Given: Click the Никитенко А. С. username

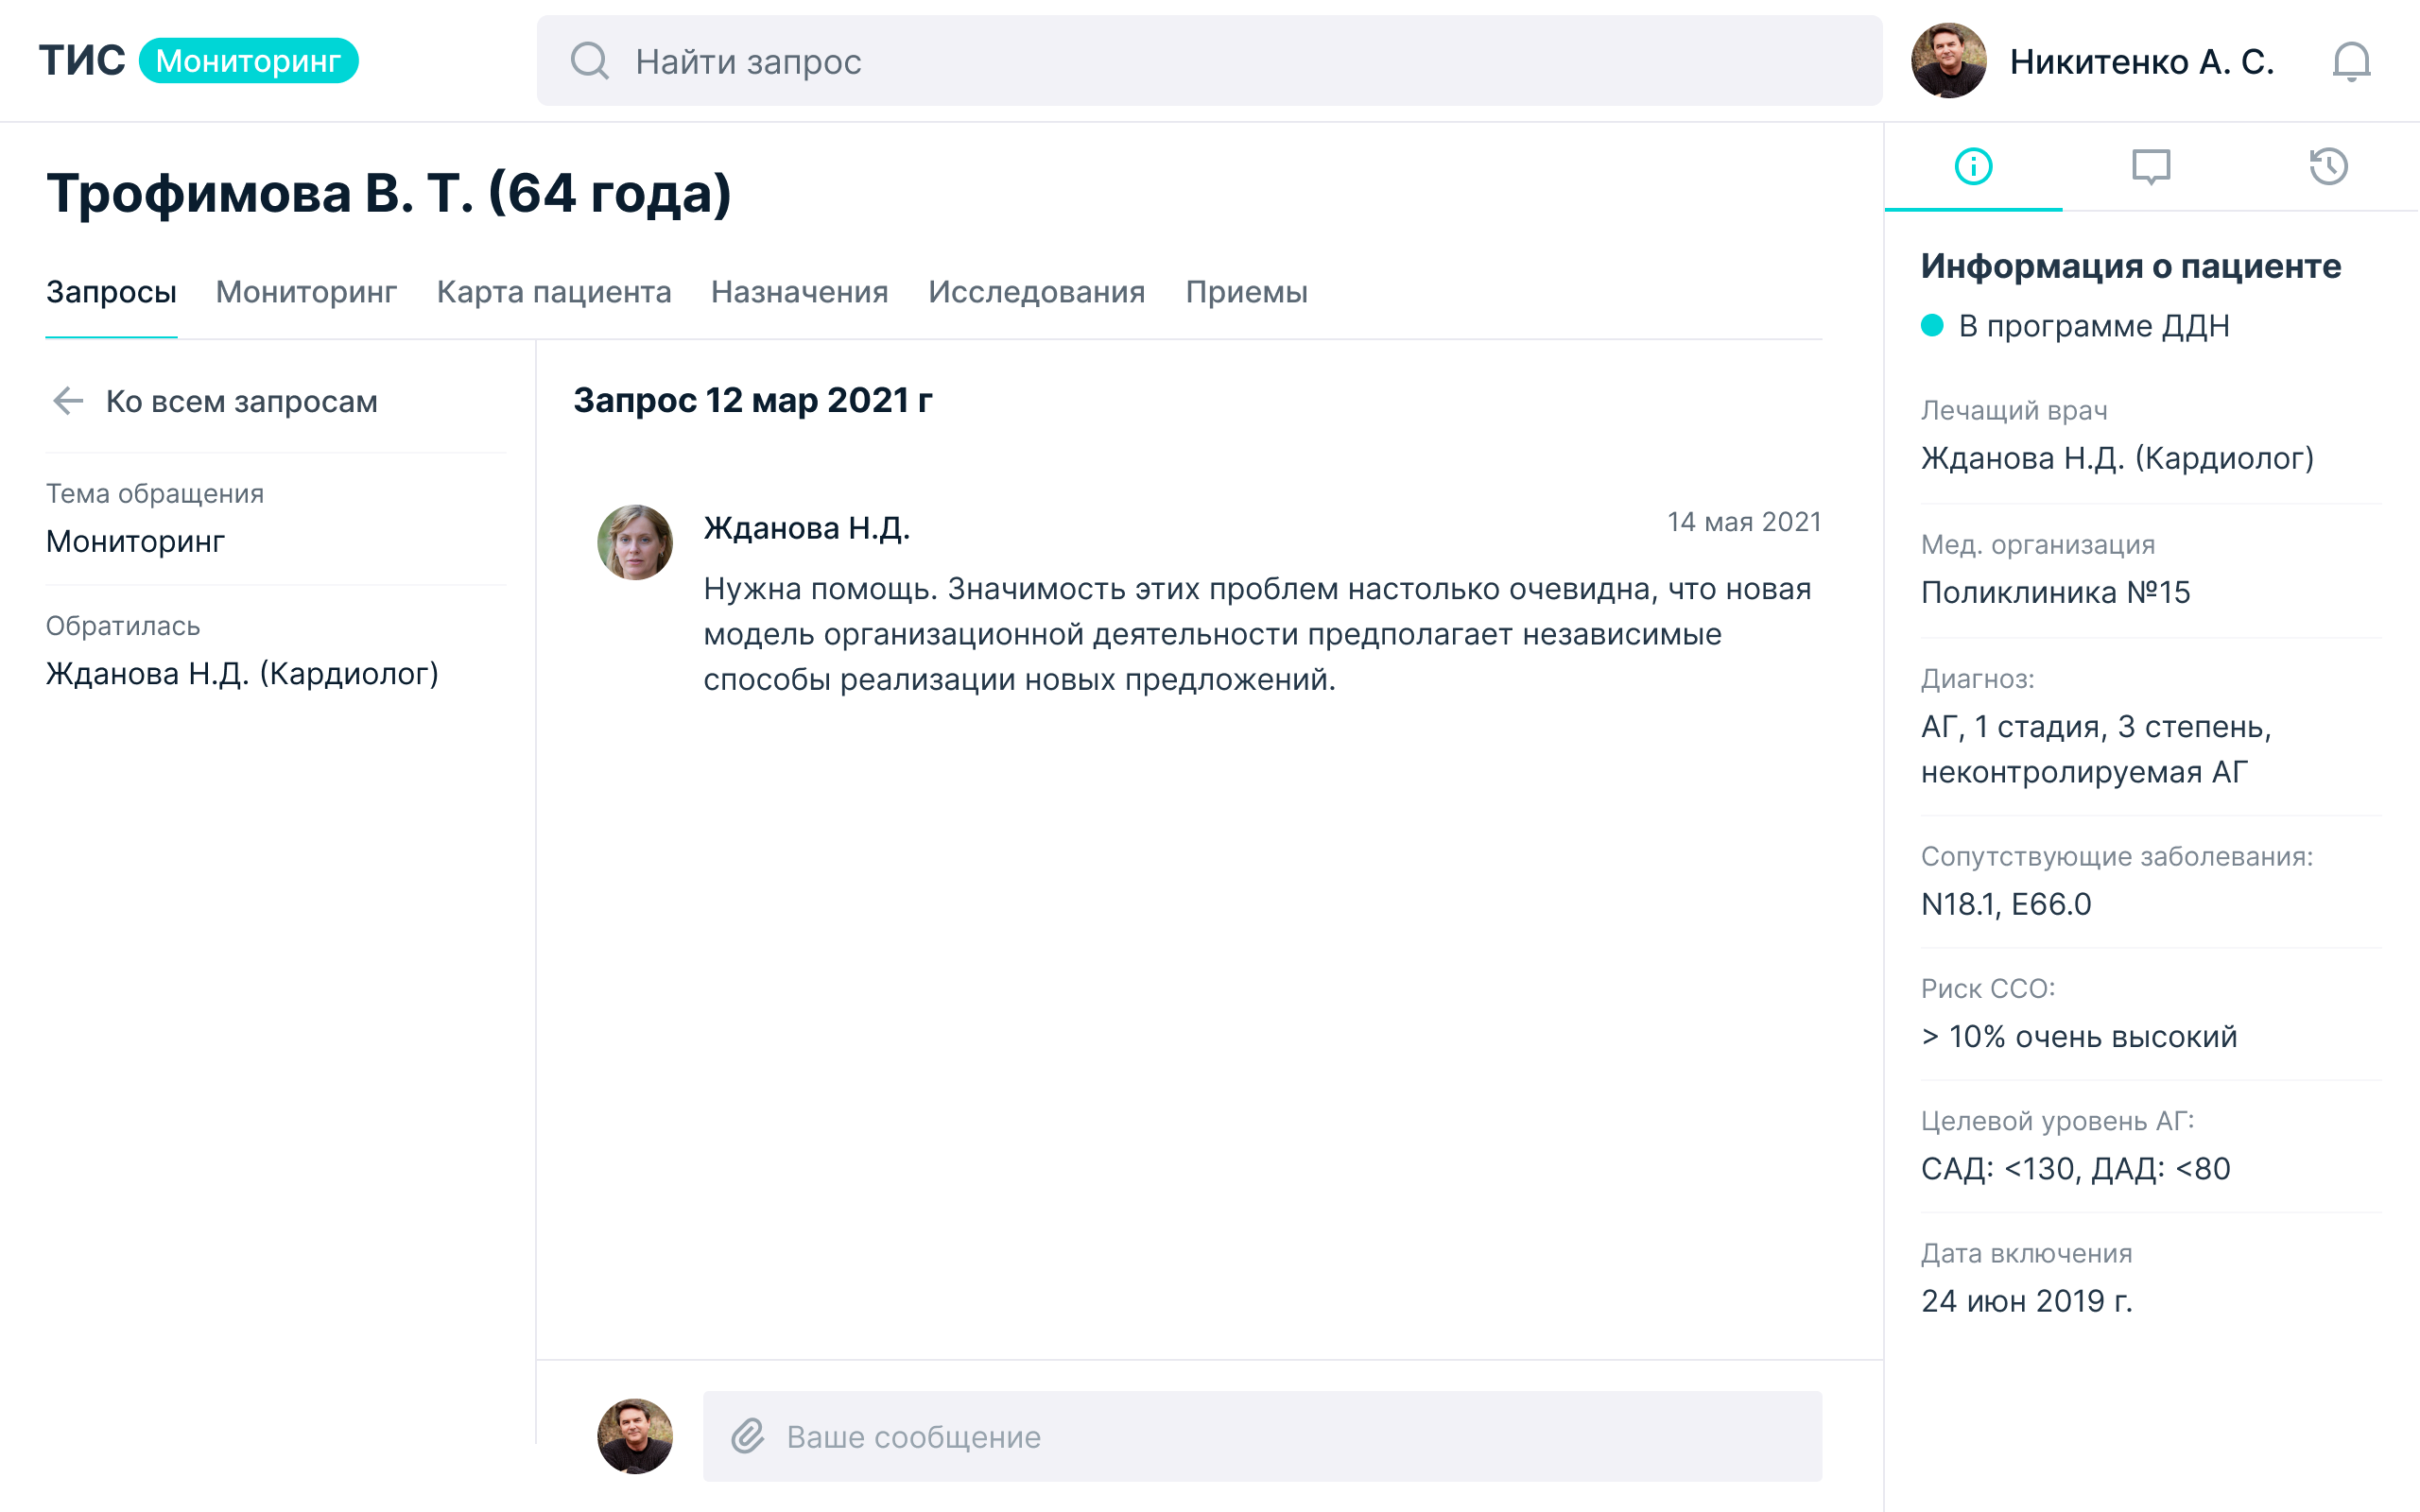Looking at the screenshot, I should pos(2141,62).
